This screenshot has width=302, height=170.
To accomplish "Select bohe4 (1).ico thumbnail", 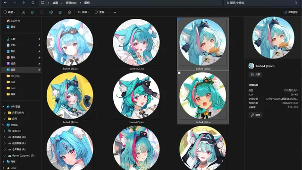I will point(70,42).
